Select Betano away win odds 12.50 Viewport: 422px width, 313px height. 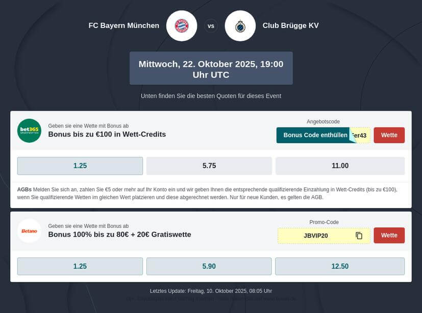pos(340,266)
